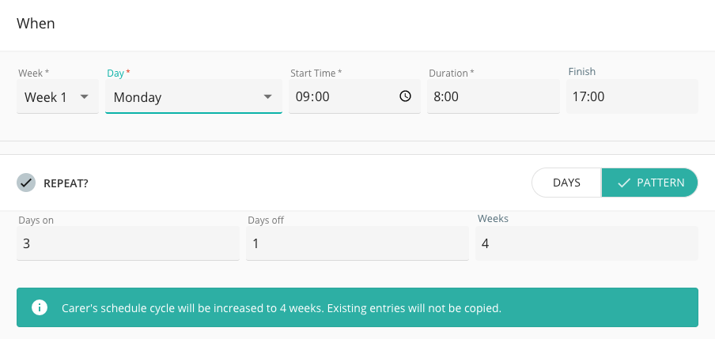This screenshot has width=715, height=339.
Task: Click the checkmark icon on the PATTERN button
Action: point(623,183)
